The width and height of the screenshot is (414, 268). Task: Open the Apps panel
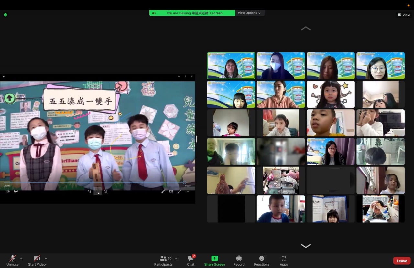point(284,258)
